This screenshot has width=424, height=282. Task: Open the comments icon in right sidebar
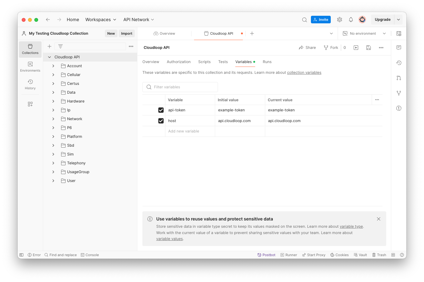pyautogui.click(x=399, y=48)
